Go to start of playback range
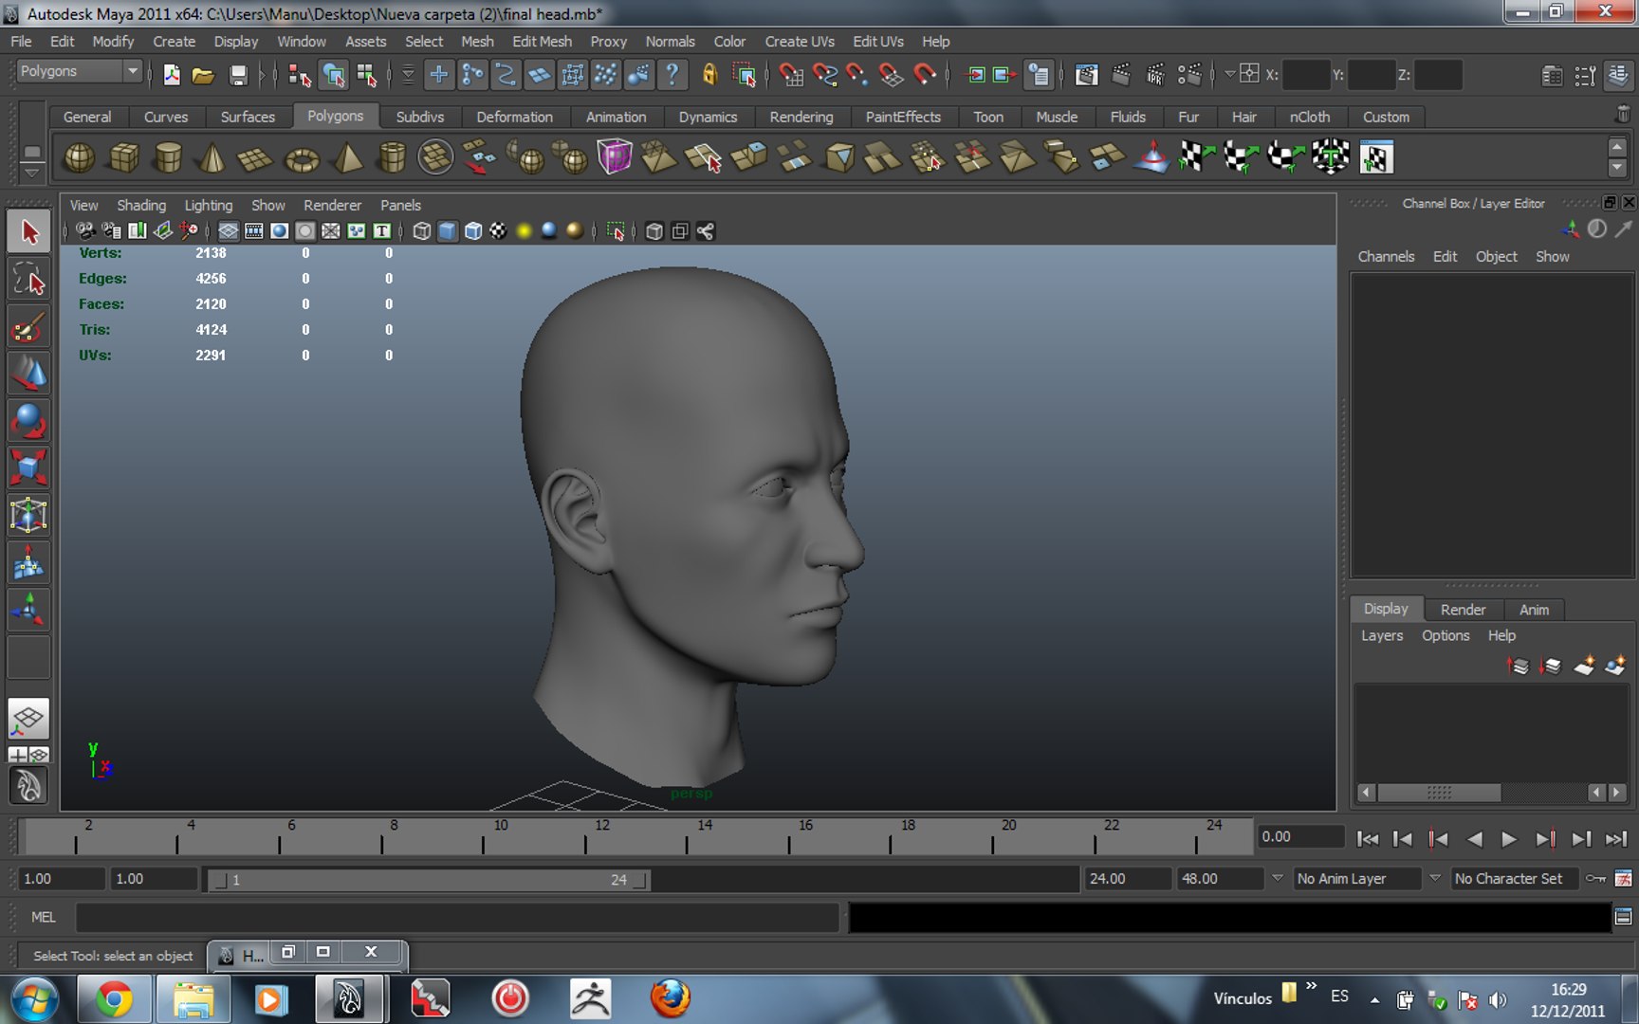1639x1024 pixels. point(1367,838)
